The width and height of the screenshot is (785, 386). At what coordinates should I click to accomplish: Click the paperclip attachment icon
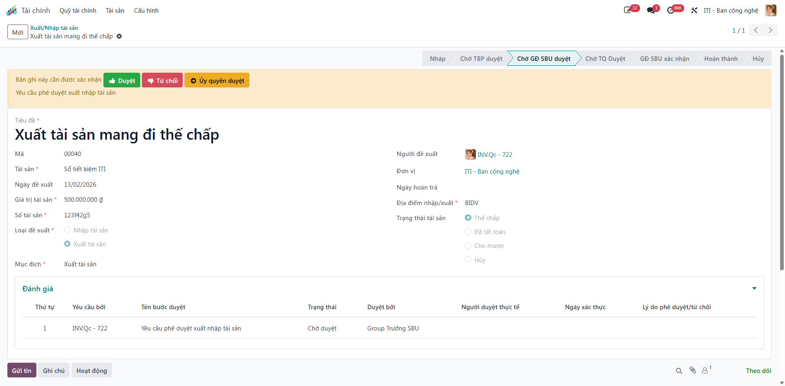click(x=693, y=370)
